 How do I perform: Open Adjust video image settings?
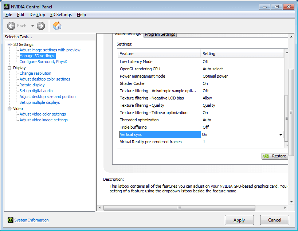click(43, 120)
